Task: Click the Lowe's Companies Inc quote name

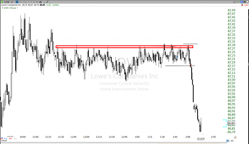Action: click(11, 5)
